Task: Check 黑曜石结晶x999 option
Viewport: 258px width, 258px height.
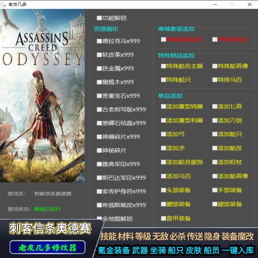Action: click(99, 123)
